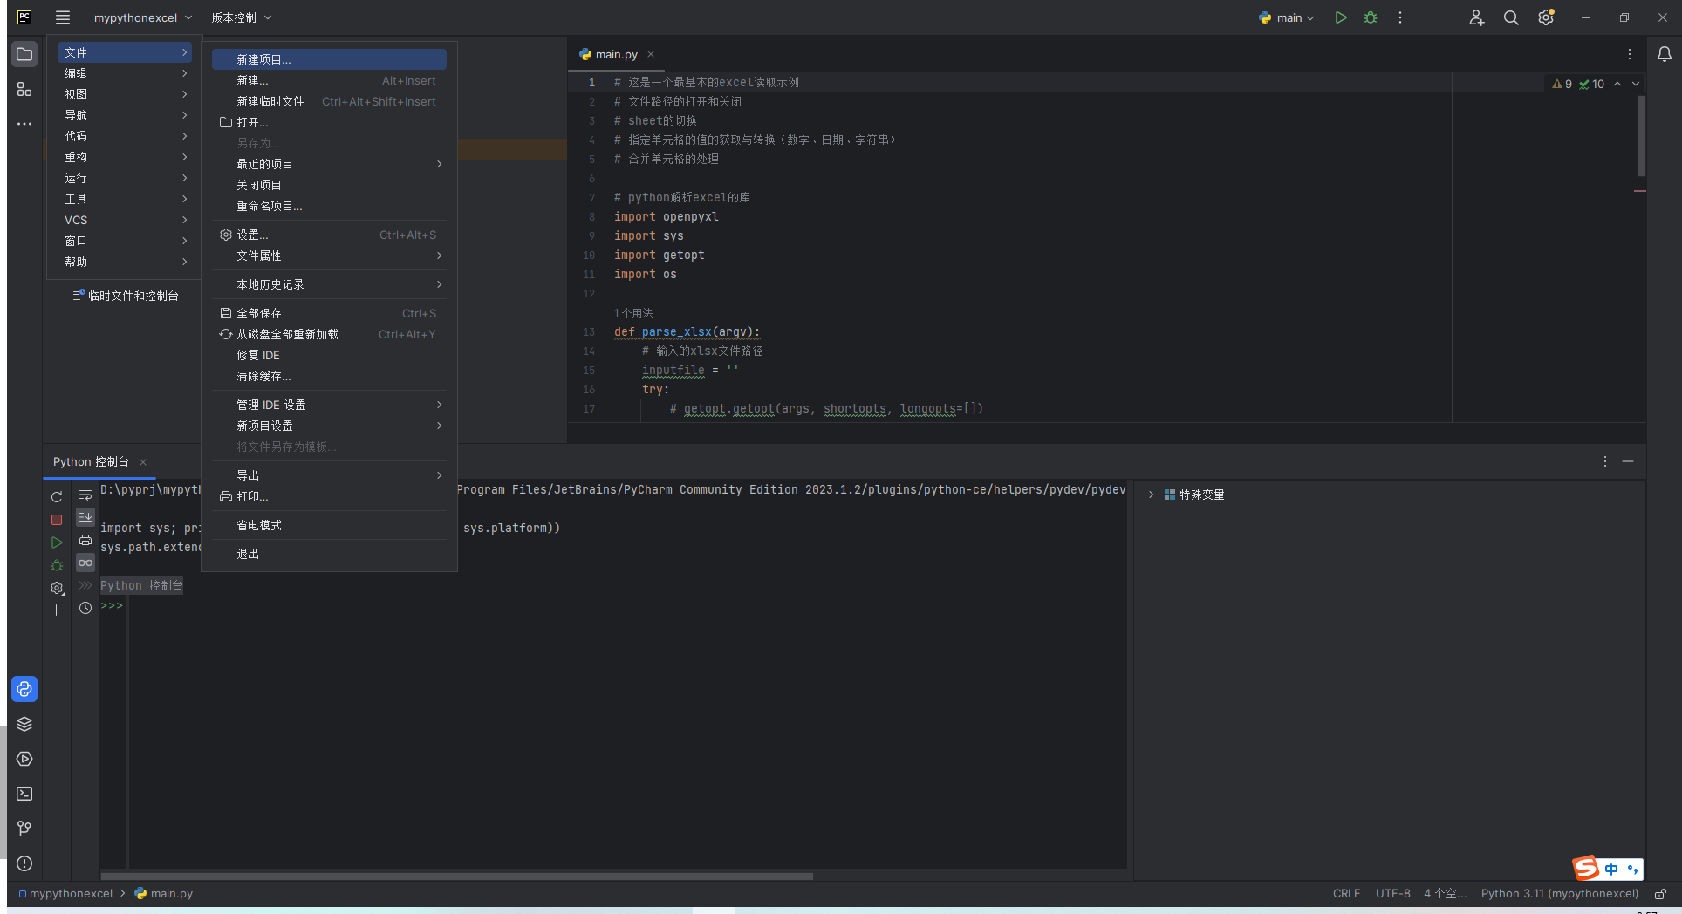Open Python console settings gear
This screenshot has width=1682, height=914.
(57, 588)
